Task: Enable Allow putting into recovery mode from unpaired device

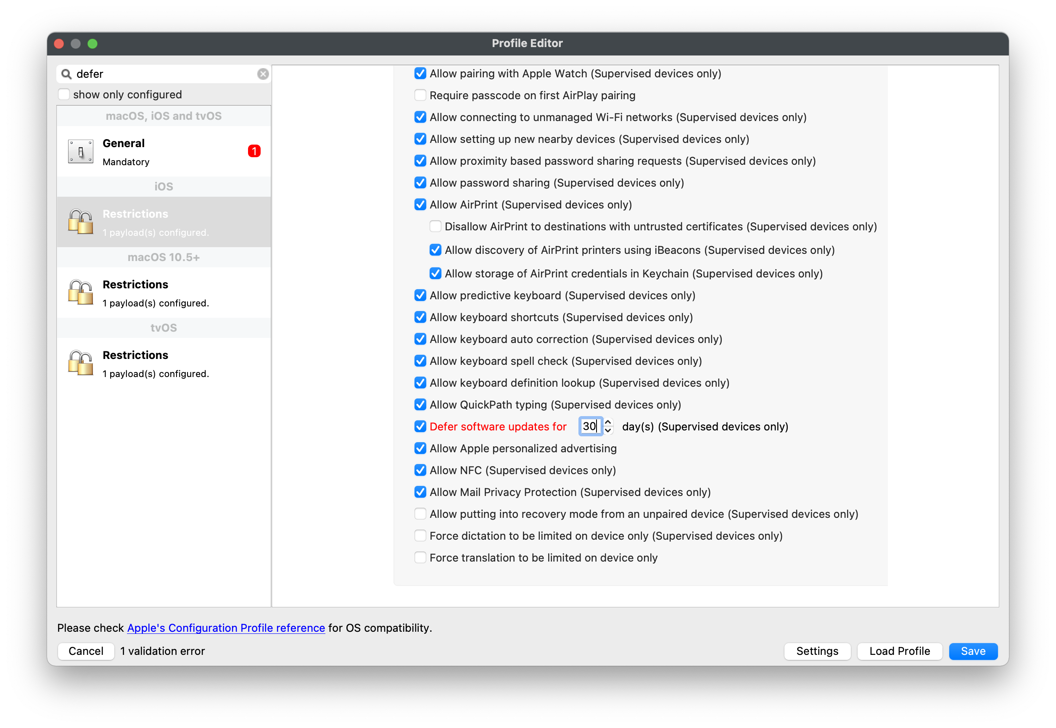Action: [420, 514]
